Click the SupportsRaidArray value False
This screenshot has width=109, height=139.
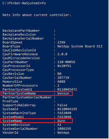pos(62,105)
